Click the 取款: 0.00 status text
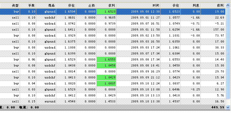Image resolution: width=231 pixels, height=115 pixels. pos(29,107)
